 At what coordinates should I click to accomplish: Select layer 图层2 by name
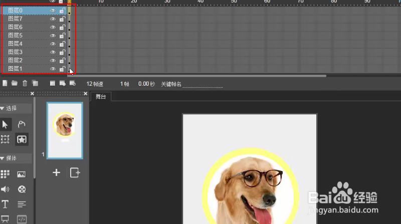click(x=15, y=60)
